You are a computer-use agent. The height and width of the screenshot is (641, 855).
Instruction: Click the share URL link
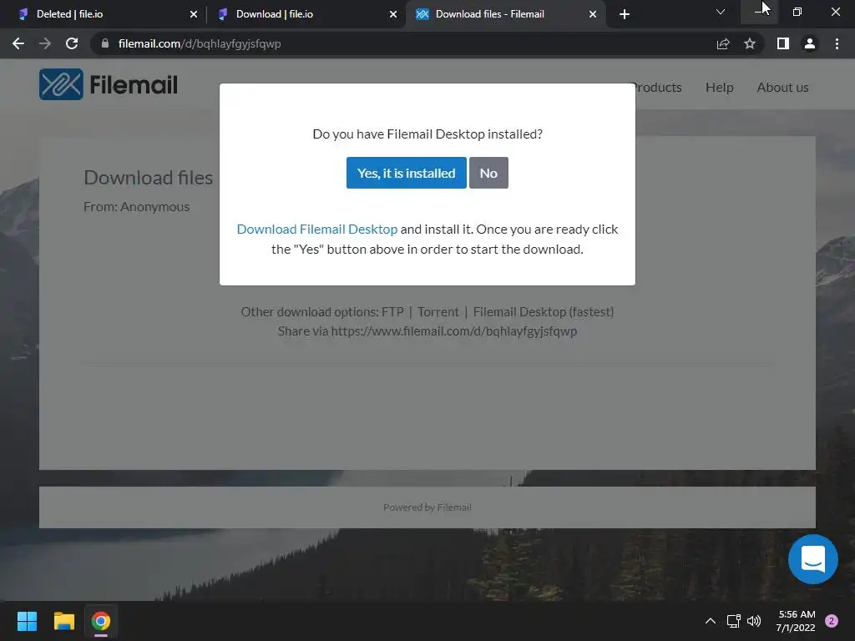pyautogui.click(x=453, y=331)
